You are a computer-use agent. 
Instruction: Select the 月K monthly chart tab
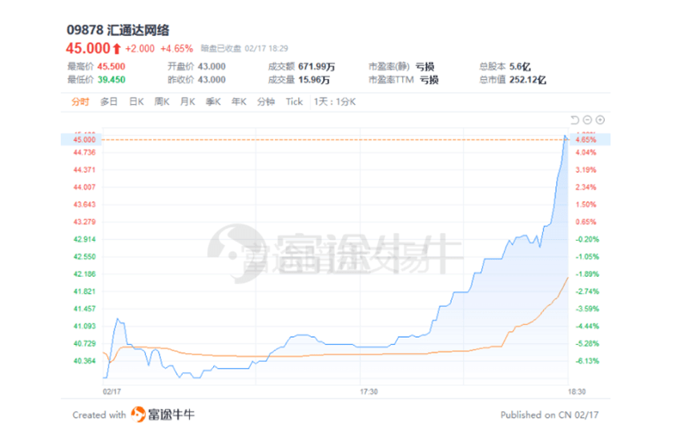(187, 102)
